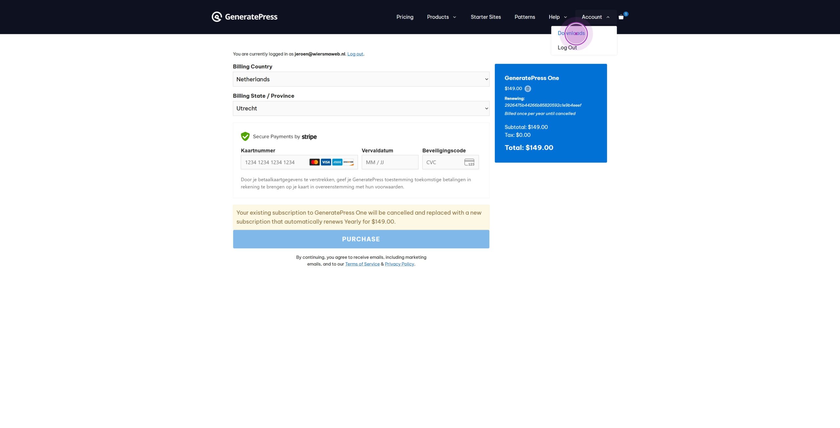Click the $149.00 item price
Image resolution: width=840 pixels, height=428 pixels.
513,89
